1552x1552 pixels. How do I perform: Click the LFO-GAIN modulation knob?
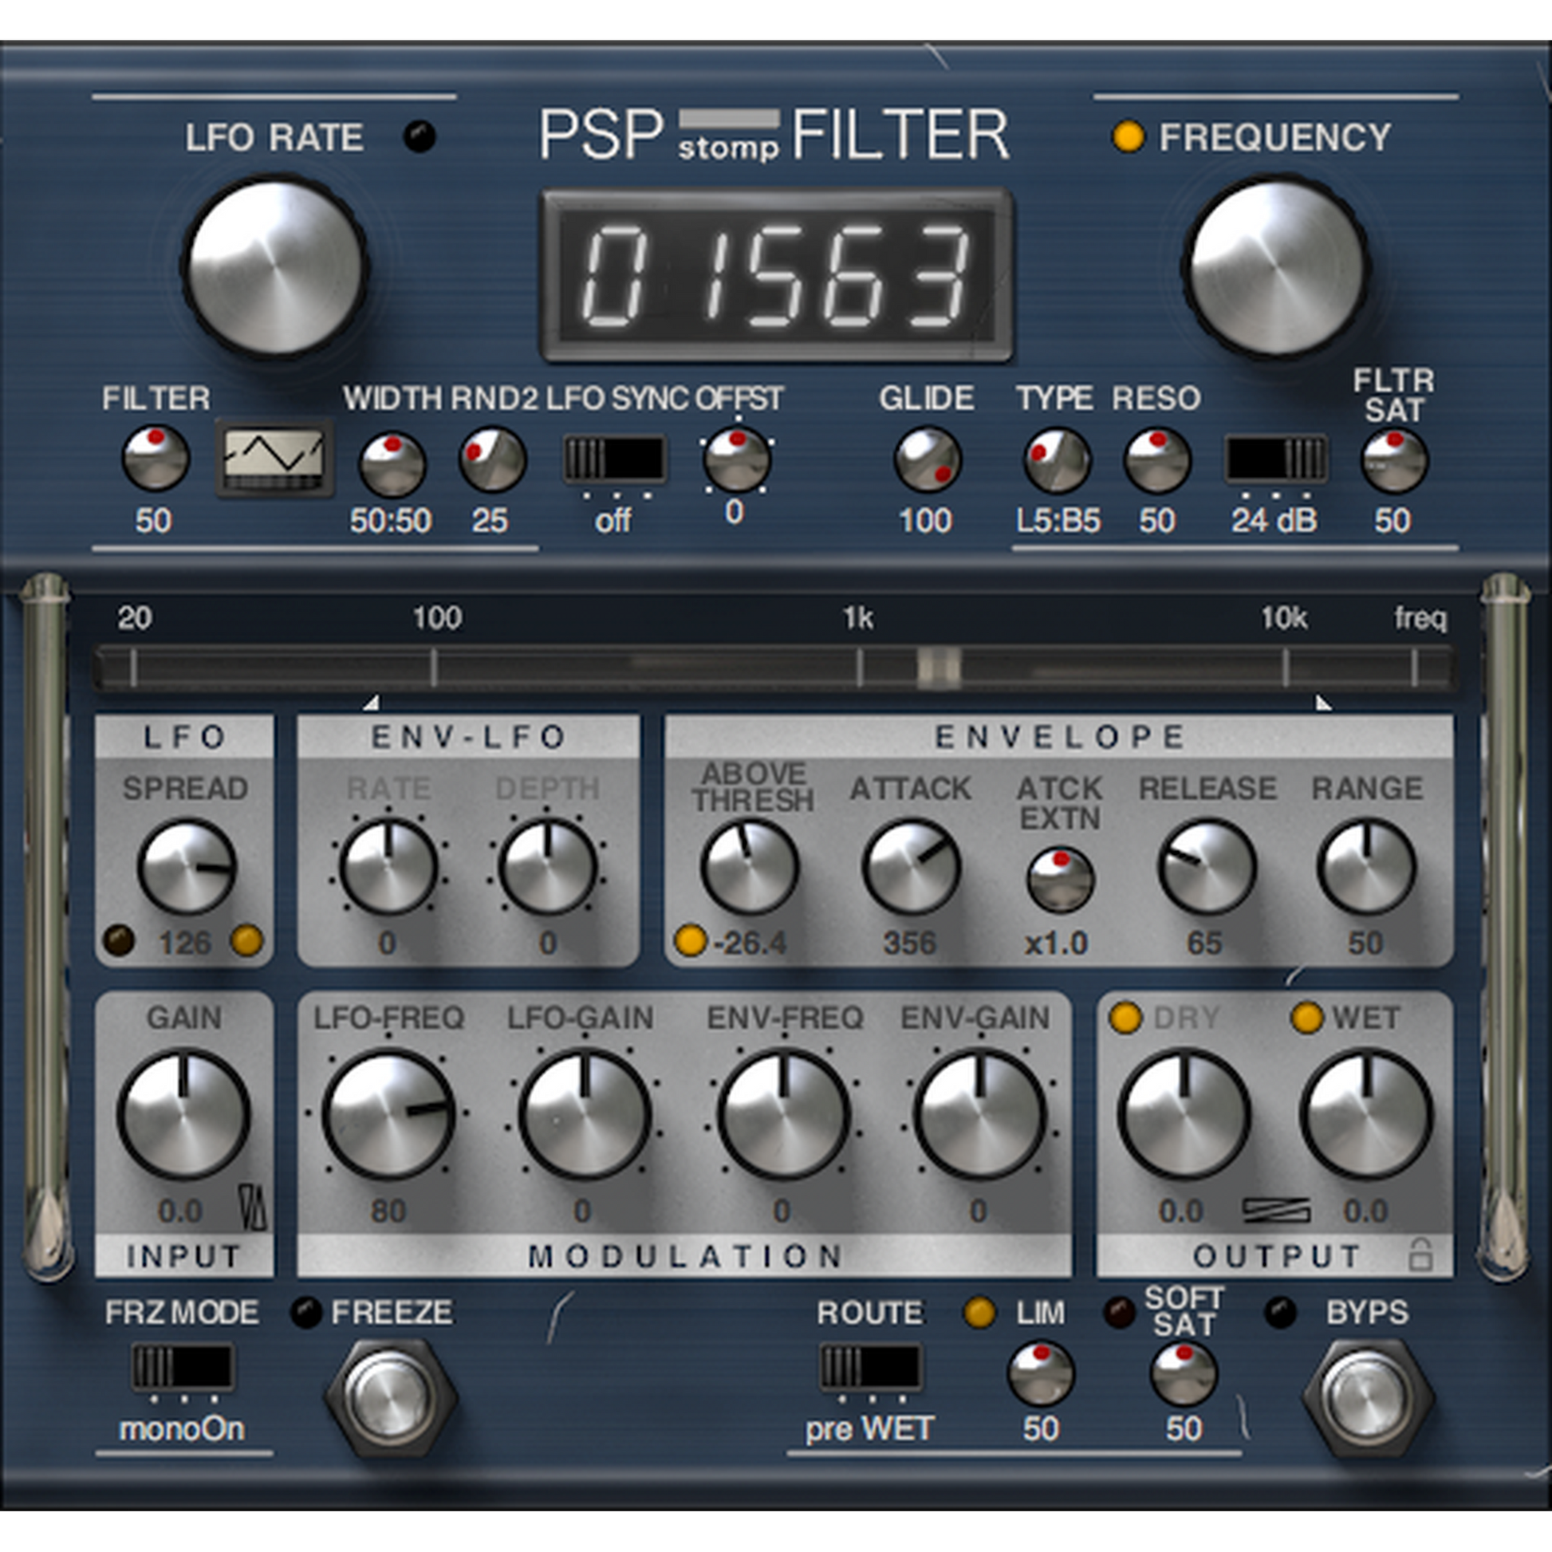(x=584, y=1114)
